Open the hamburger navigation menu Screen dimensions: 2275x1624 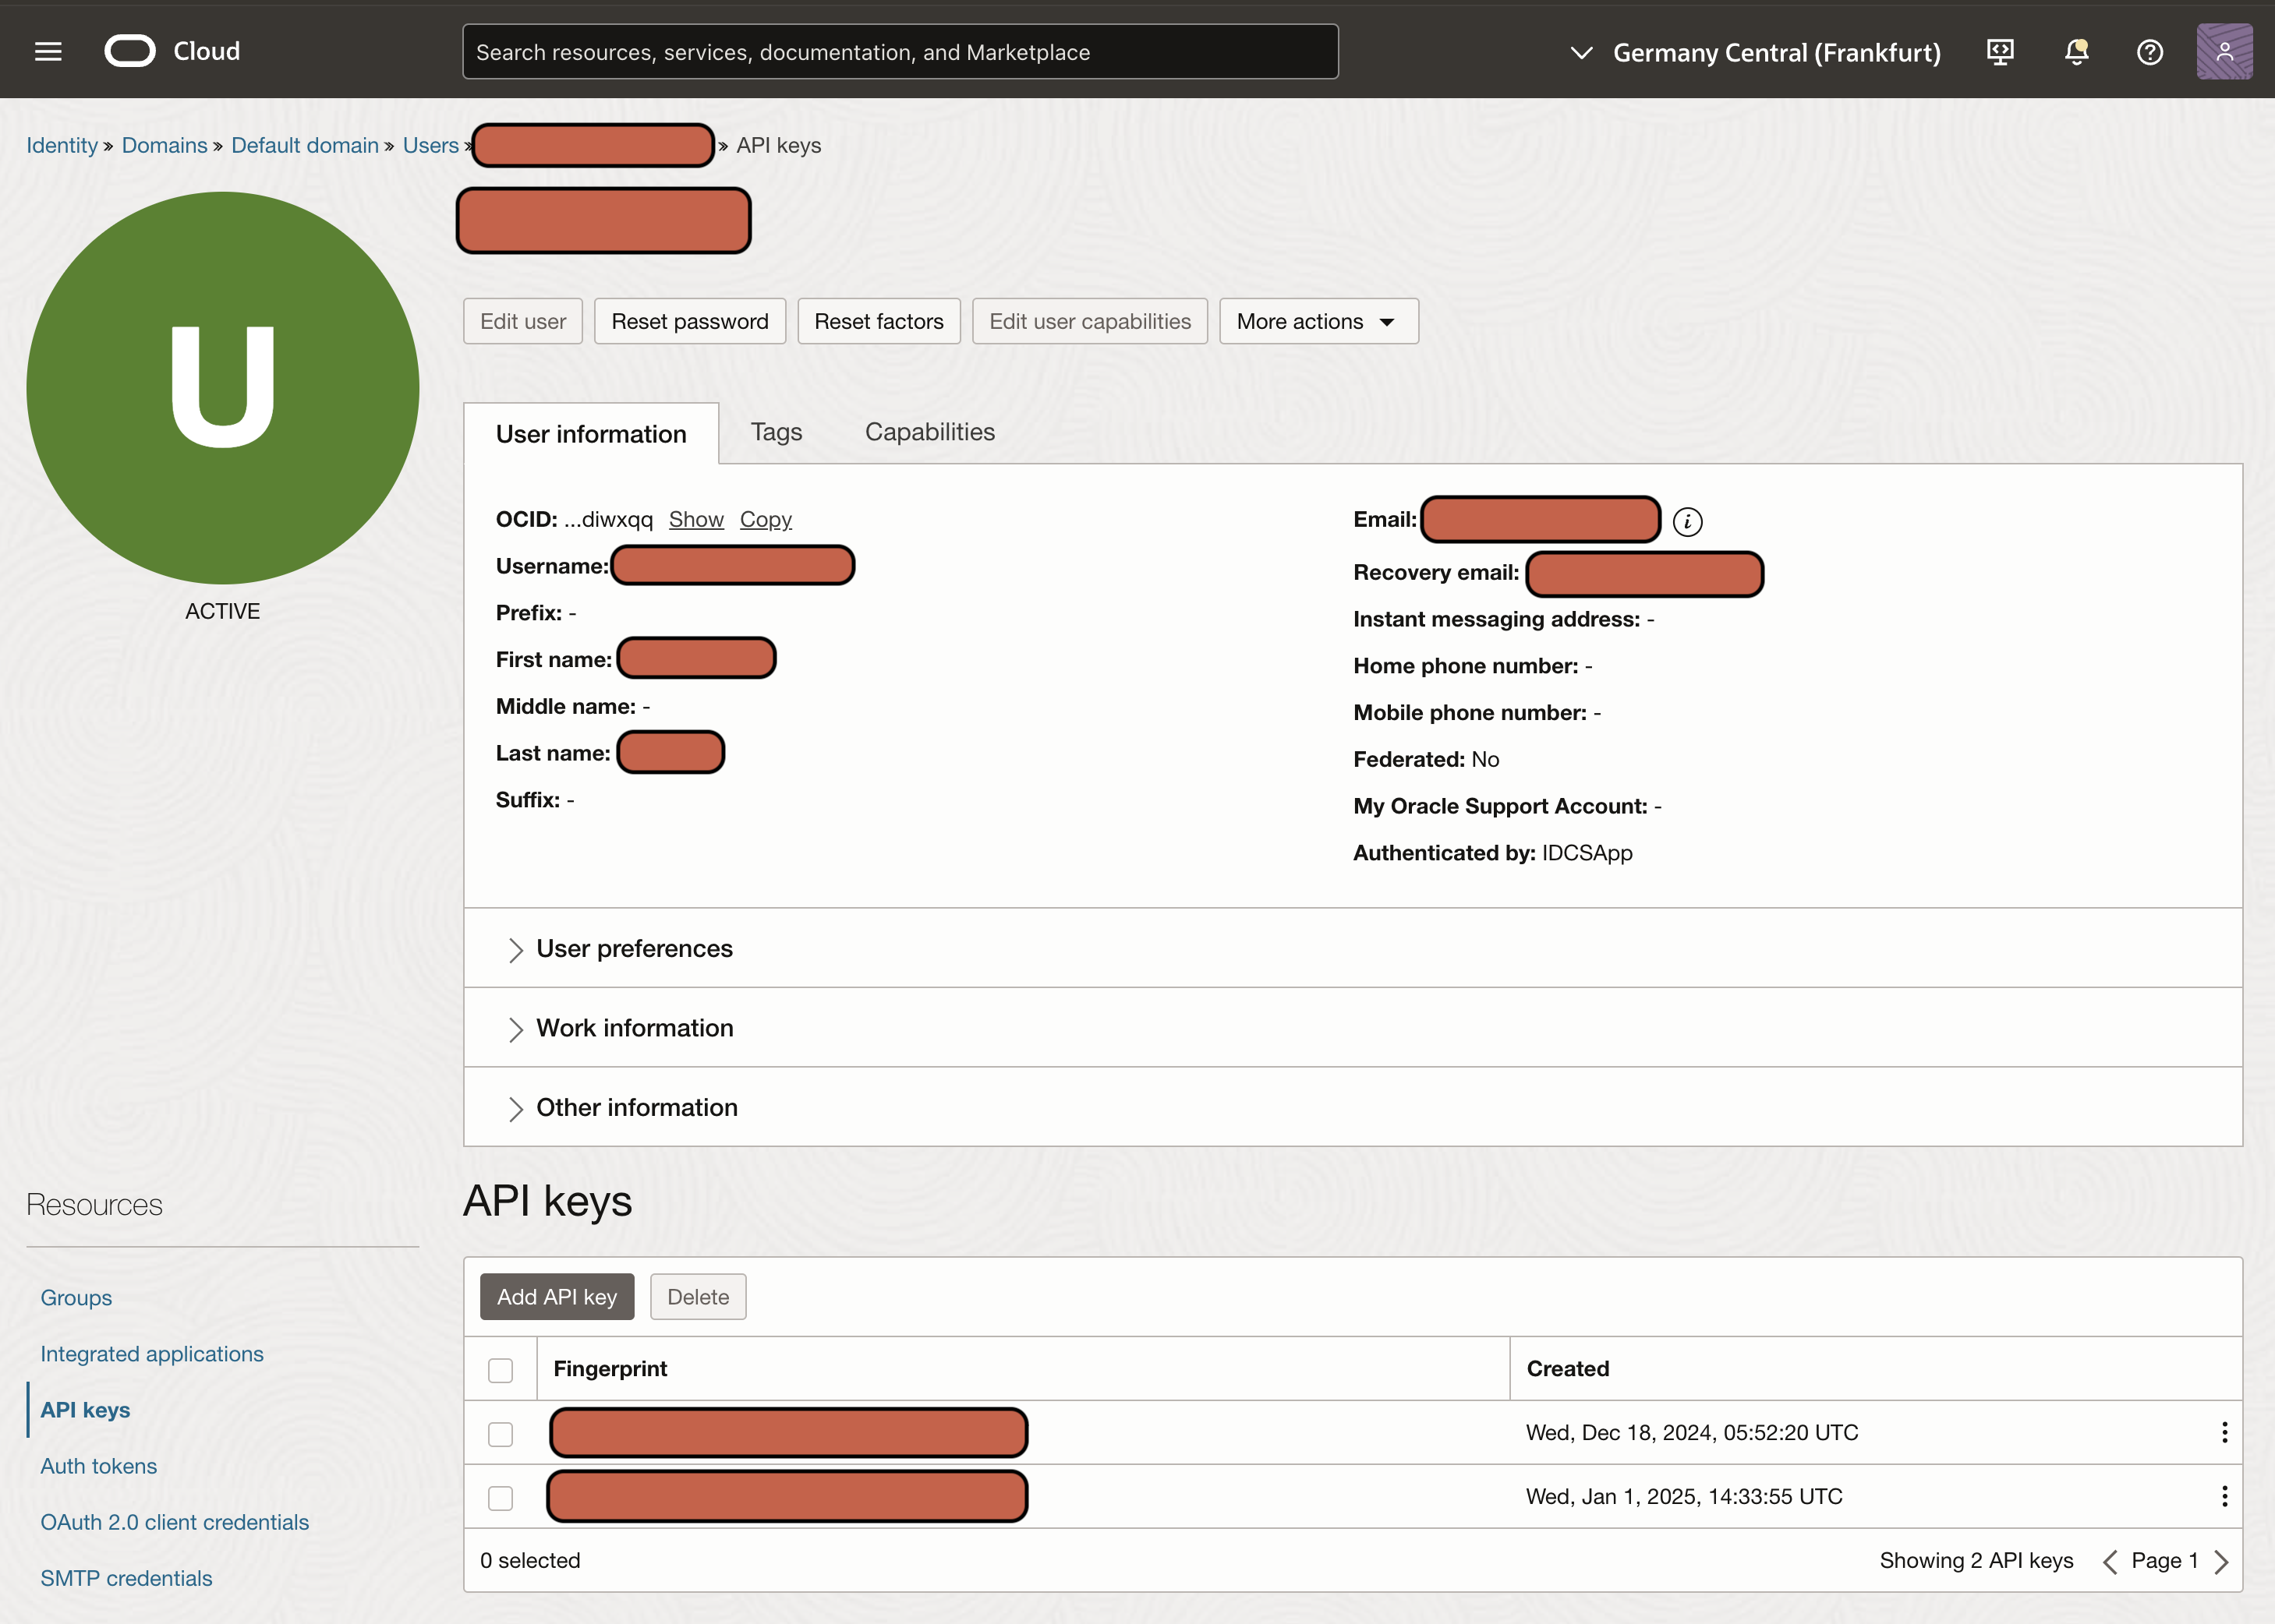click(x=48, y=52)
